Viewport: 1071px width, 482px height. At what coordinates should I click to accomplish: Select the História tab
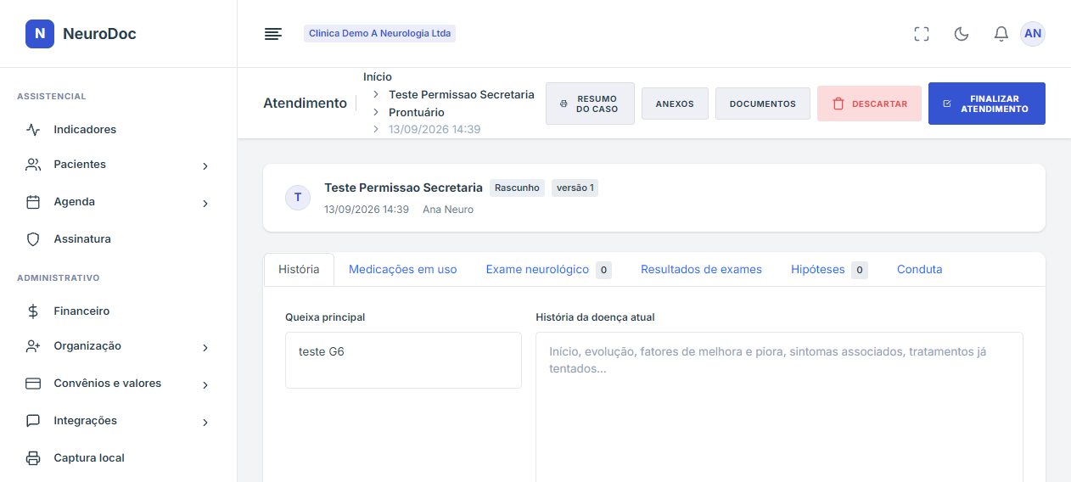point(299,269)
